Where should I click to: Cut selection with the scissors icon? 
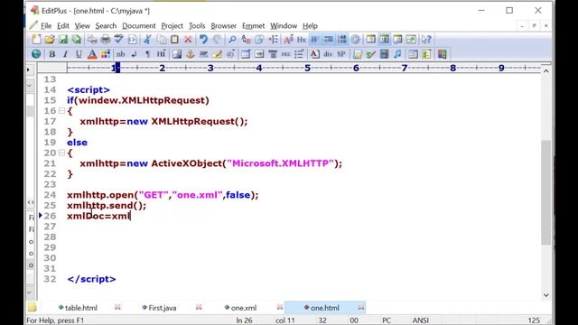[148, 39]
